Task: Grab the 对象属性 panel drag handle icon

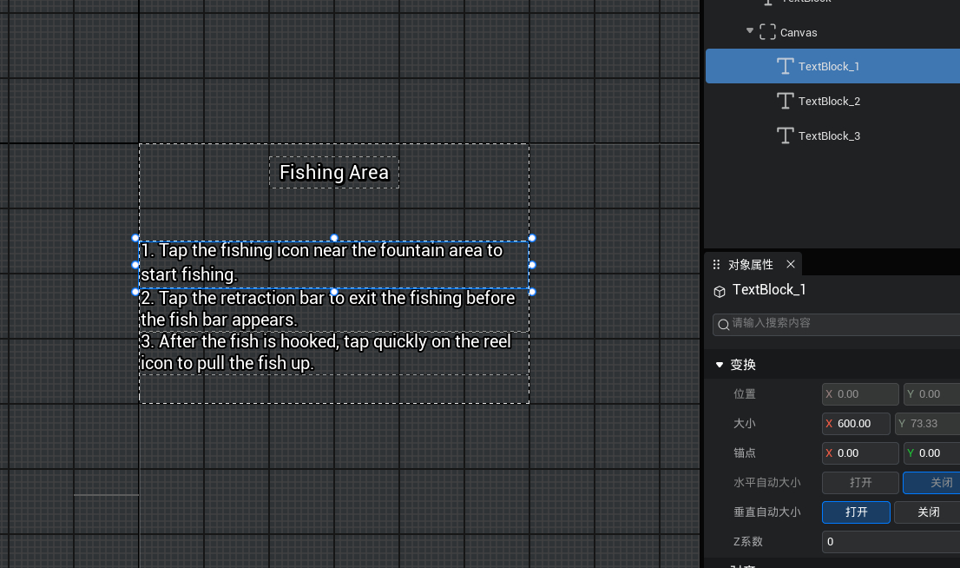Action: click(716, 265)
